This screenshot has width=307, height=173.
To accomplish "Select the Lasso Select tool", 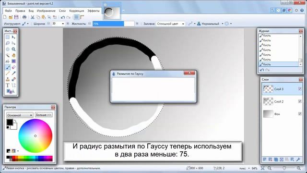I will 8,43.
